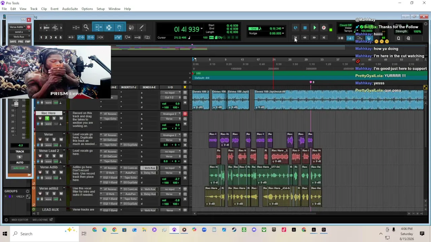Open Verse Adlib input path selector
This screenshot has height=242, width=431.
(170, 168)
